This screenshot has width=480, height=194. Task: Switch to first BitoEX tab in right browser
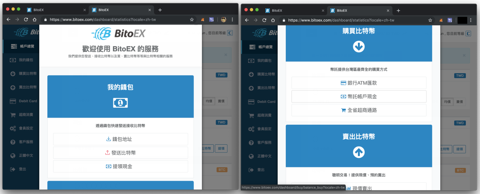[295, 11]
